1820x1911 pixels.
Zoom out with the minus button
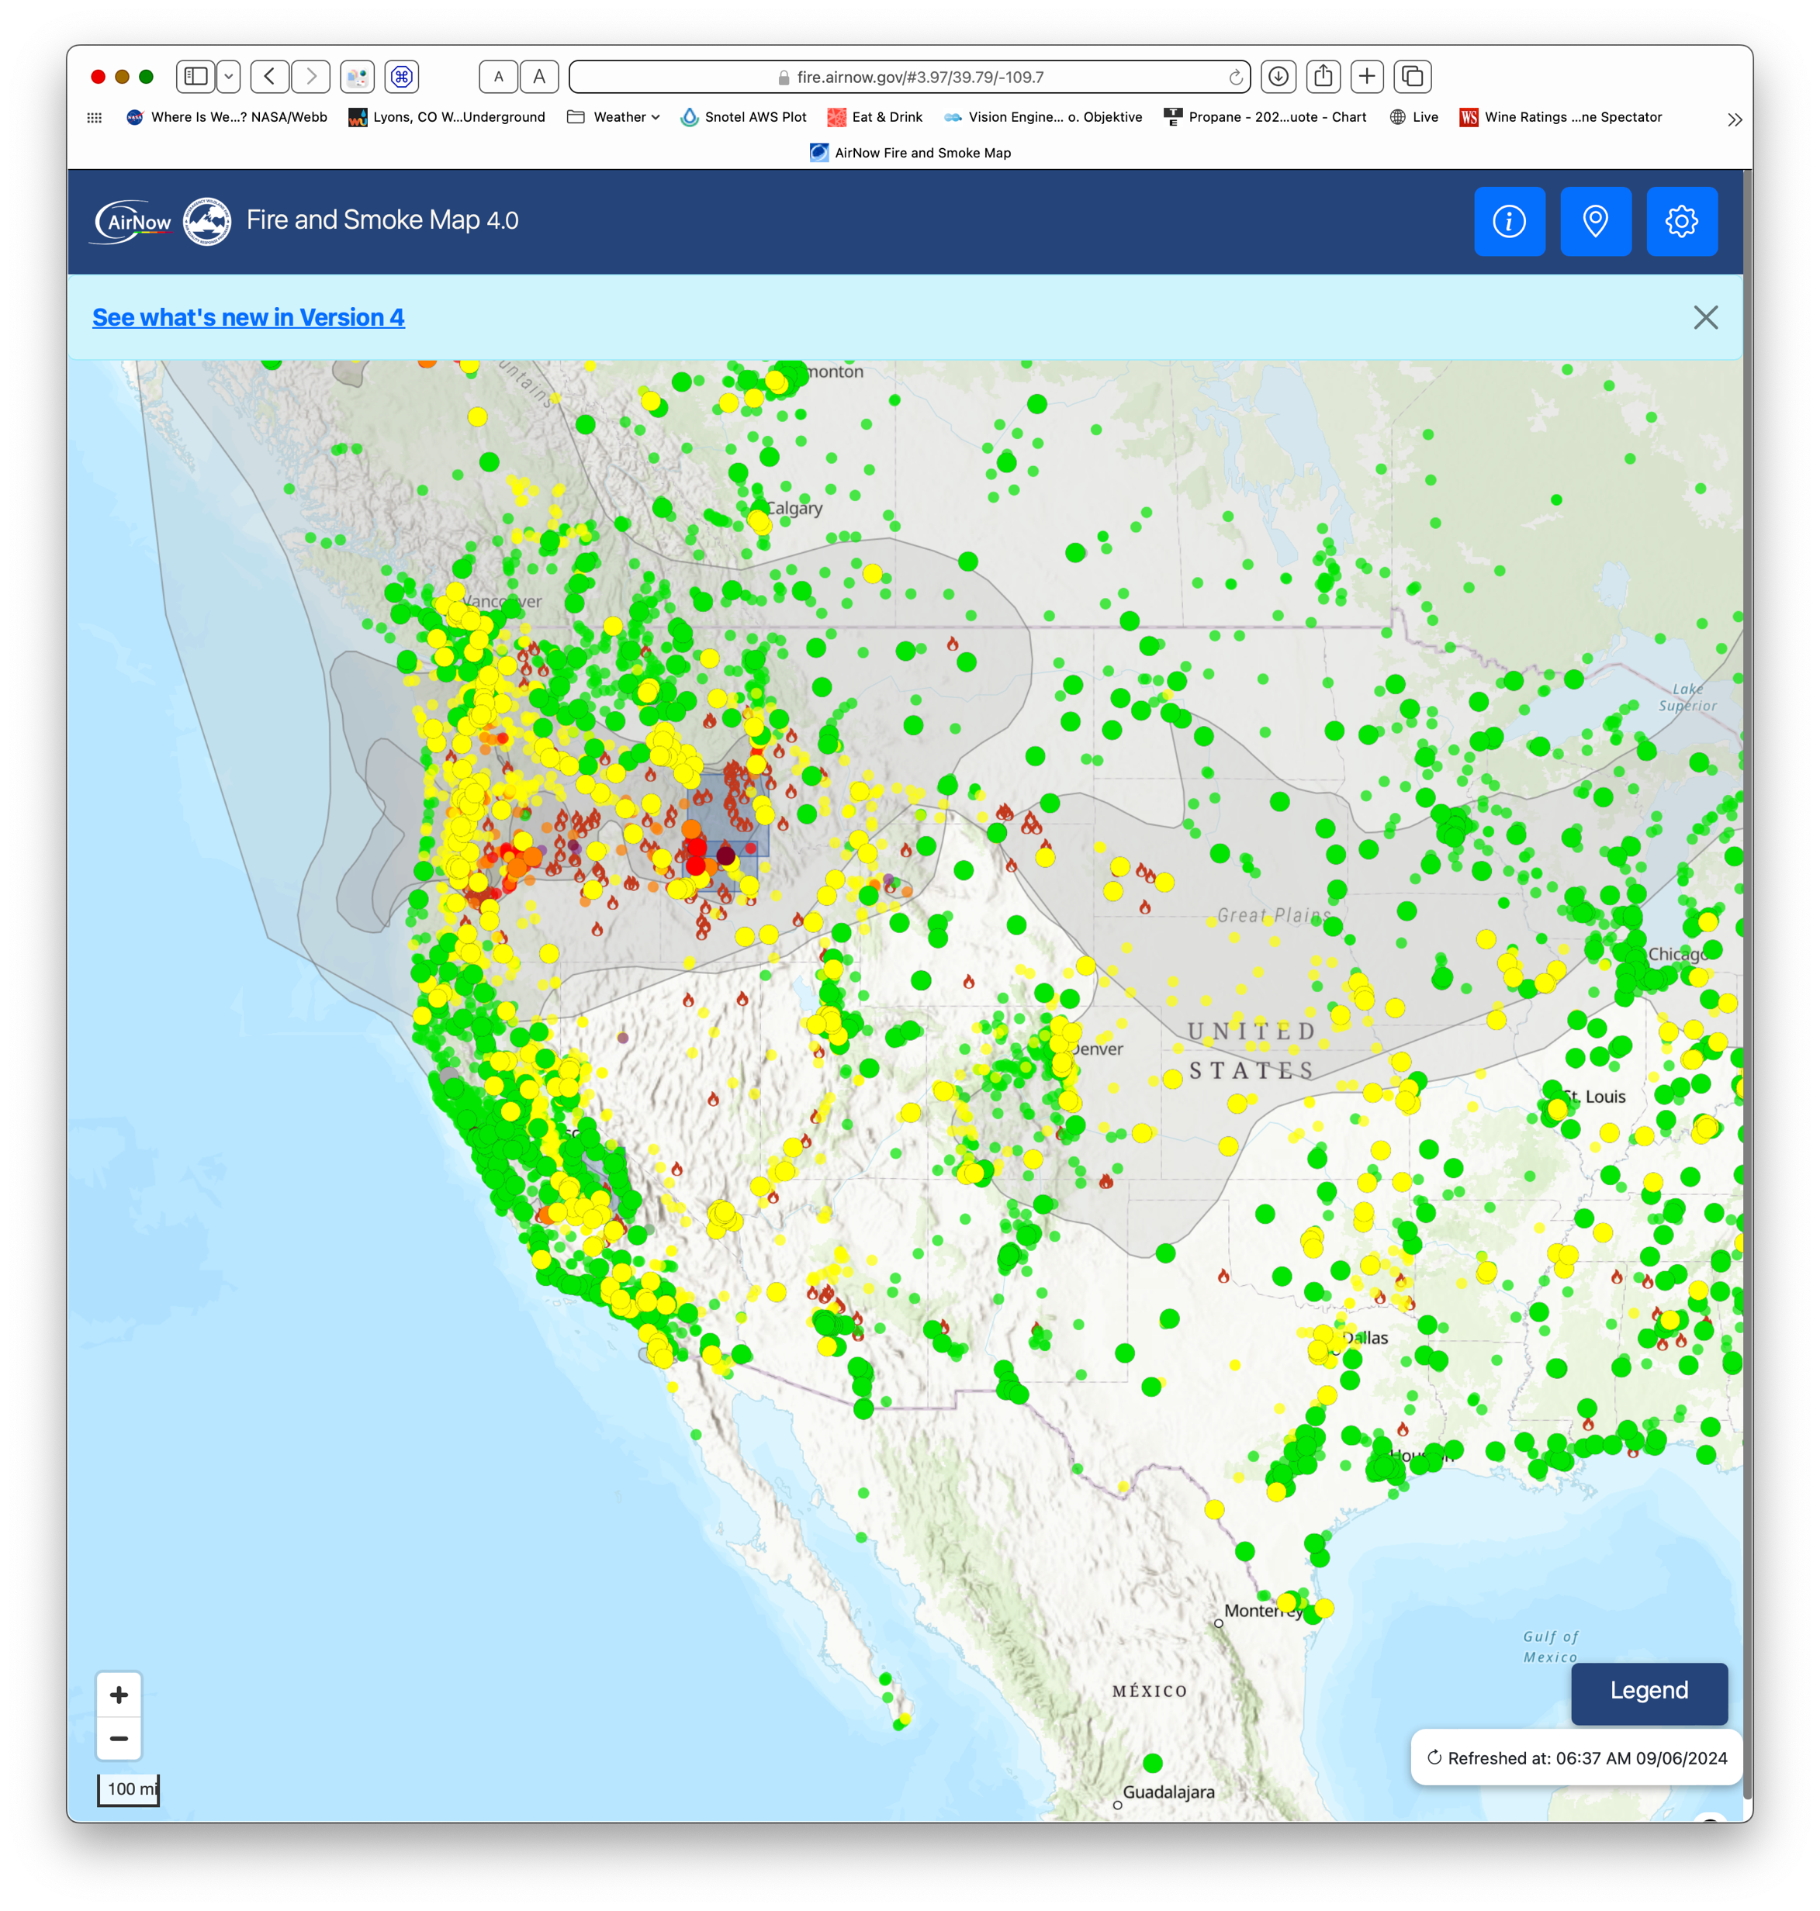pyautogui.click(x=119, y=1738)
